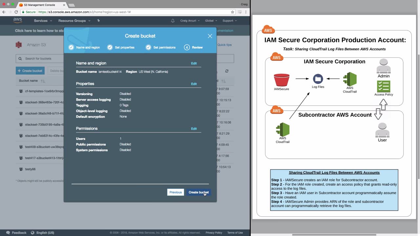Click the bucket icon beside stackset-36a5cf48
Image resolution: width=420 pixels, height=236 pixels.
point(21,113)
